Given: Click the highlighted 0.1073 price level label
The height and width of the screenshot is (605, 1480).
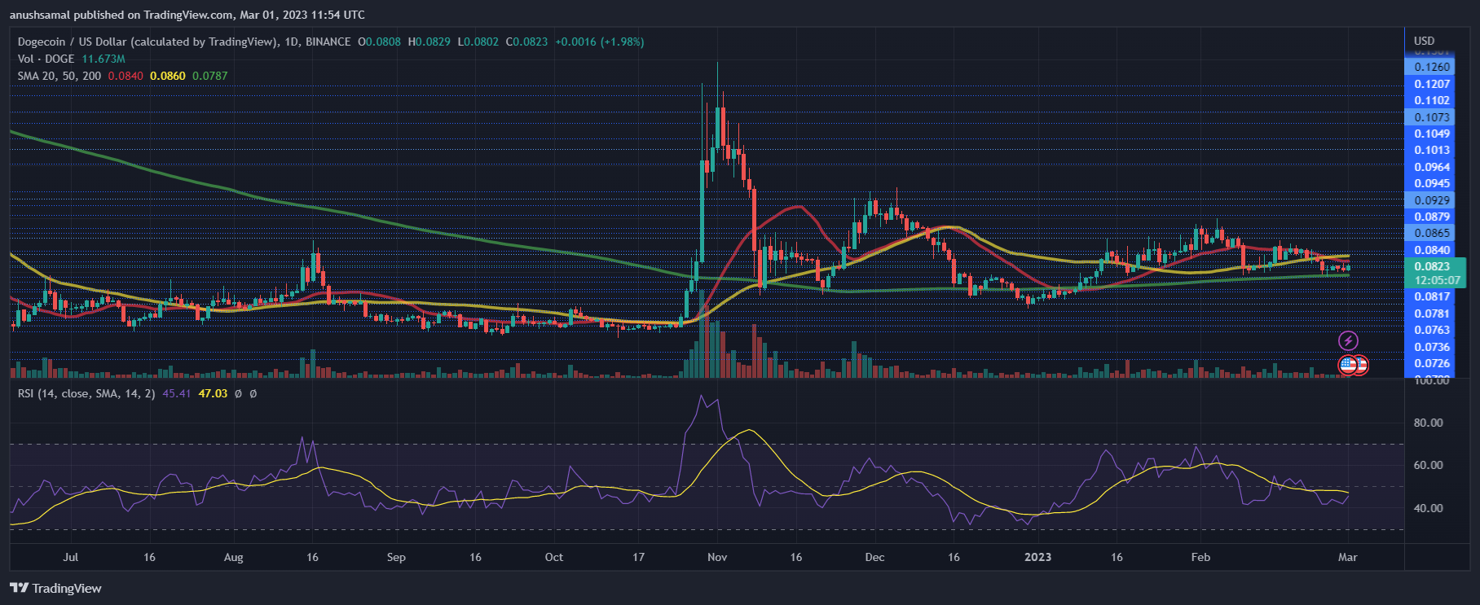Looking at the screenshot, I should click(x=1432, y=117).
